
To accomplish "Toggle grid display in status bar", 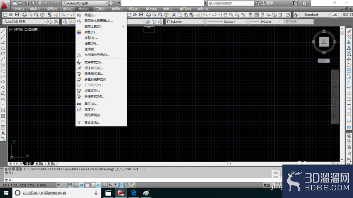I will [x=70, y=185].
